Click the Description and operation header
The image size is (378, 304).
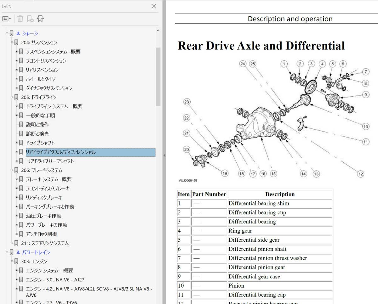pyautogui.click(x=290, y=19)
